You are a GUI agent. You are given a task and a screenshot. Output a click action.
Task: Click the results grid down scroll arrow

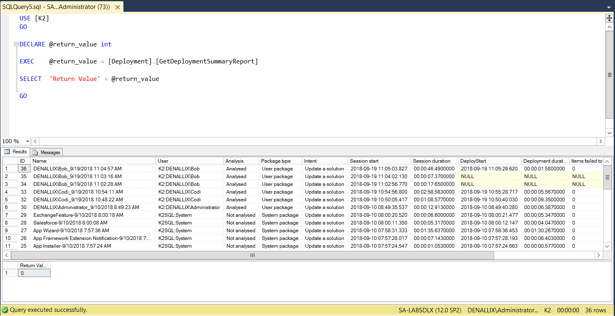[x=607, y=246]
